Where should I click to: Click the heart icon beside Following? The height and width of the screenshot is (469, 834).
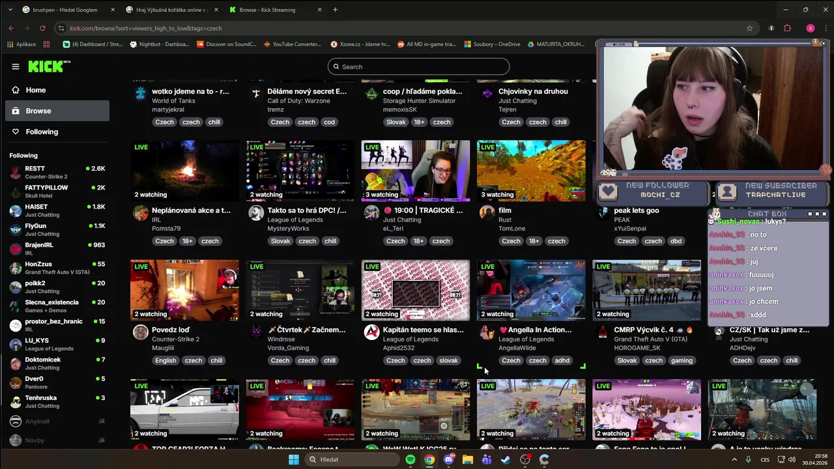point(16,132)
